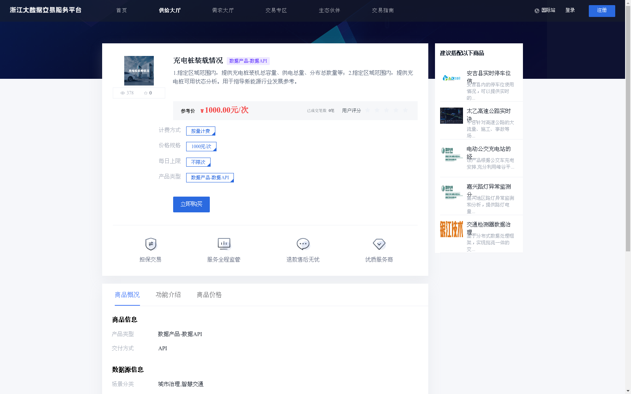Click the page vertical scrollbar thumb

pyautogui.click(x=628, y=128)
